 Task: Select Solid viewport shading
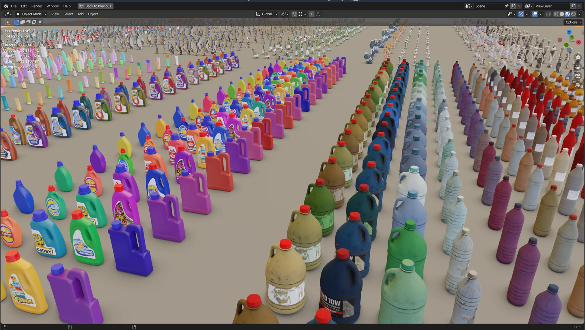click(562, 14)
